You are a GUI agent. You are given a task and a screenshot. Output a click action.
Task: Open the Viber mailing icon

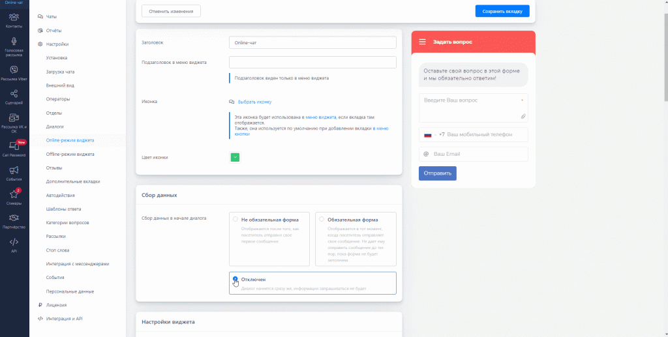pos(14,70)
